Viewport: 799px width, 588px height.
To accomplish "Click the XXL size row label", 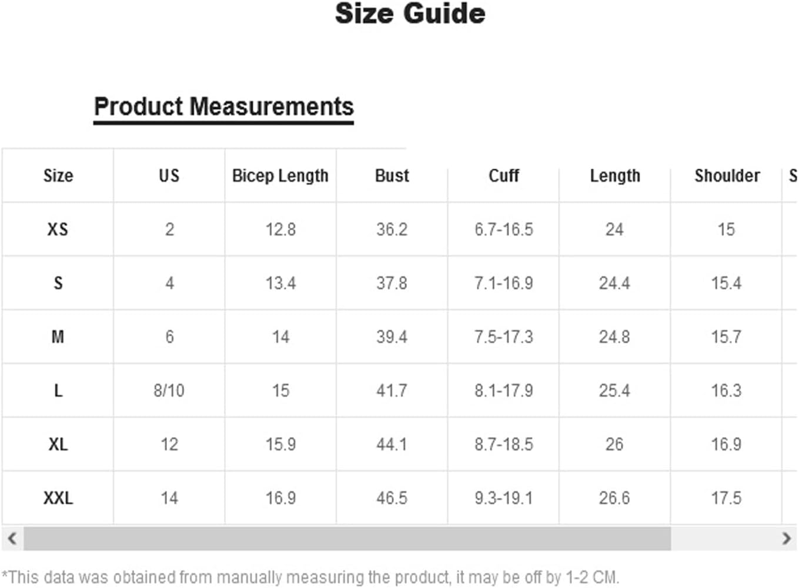I will [58, 498].
